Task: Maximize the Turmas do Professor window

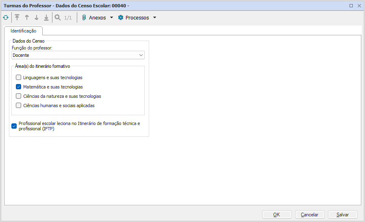Action: [x=351, y=6]
